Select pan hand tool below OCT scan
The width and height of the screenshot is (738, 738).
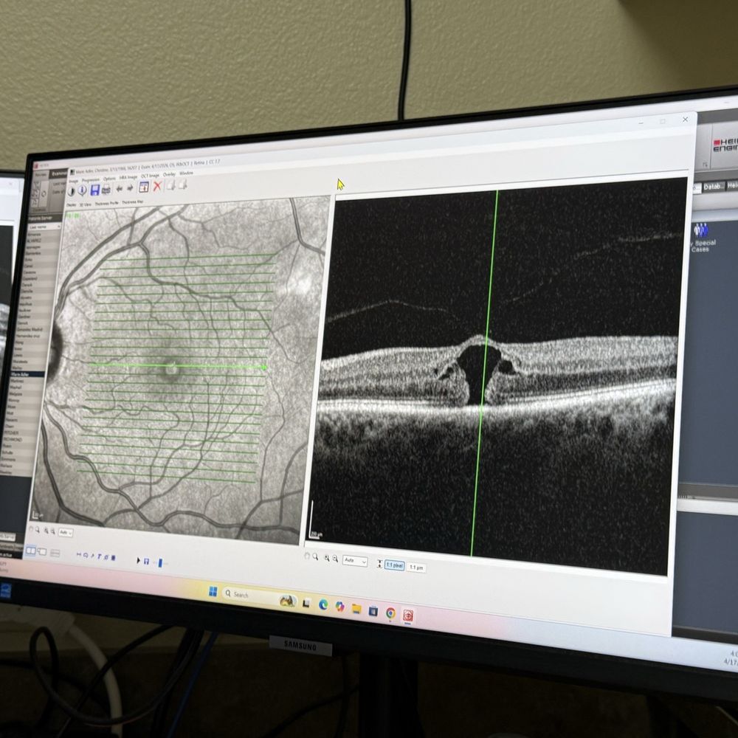point(307,556)
